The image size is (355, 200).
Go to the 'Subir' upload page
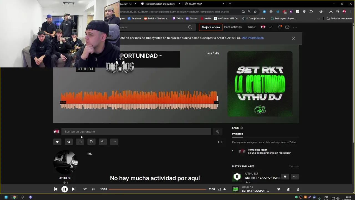click(252, 27)
